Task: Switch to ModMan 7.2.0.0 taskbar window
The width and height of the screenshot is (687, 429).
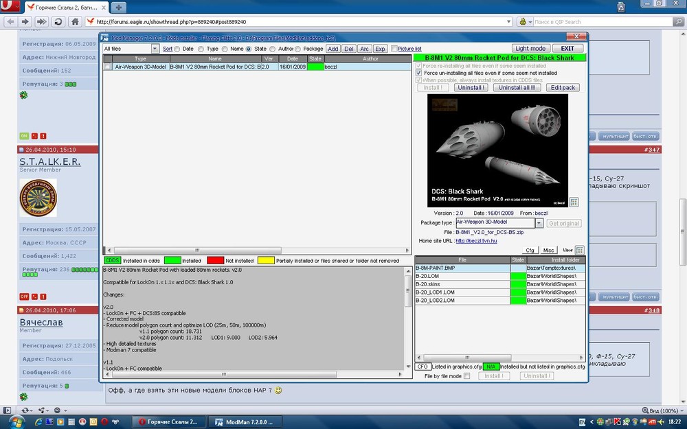Action: tap(244, 422)
